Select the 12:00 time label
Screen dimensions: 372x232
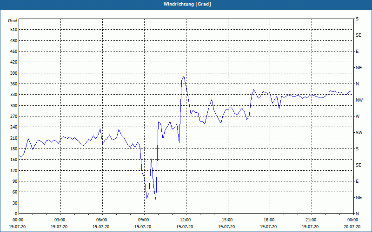pyautogui.click(x=186, y=220)
